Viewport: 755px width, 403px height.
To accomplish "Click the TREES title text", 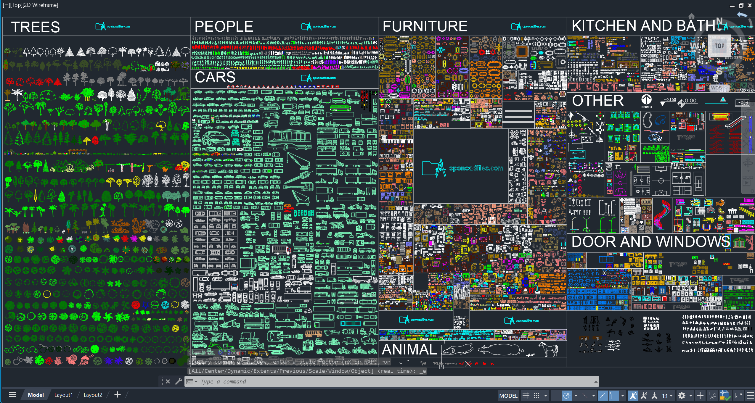I will (x=36, y=27).
